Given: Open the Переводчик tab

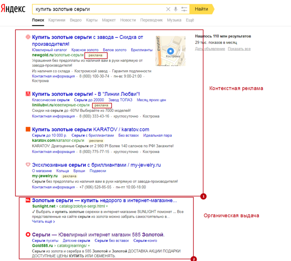Looking at the screenshot, I should [x=151, y=20].
